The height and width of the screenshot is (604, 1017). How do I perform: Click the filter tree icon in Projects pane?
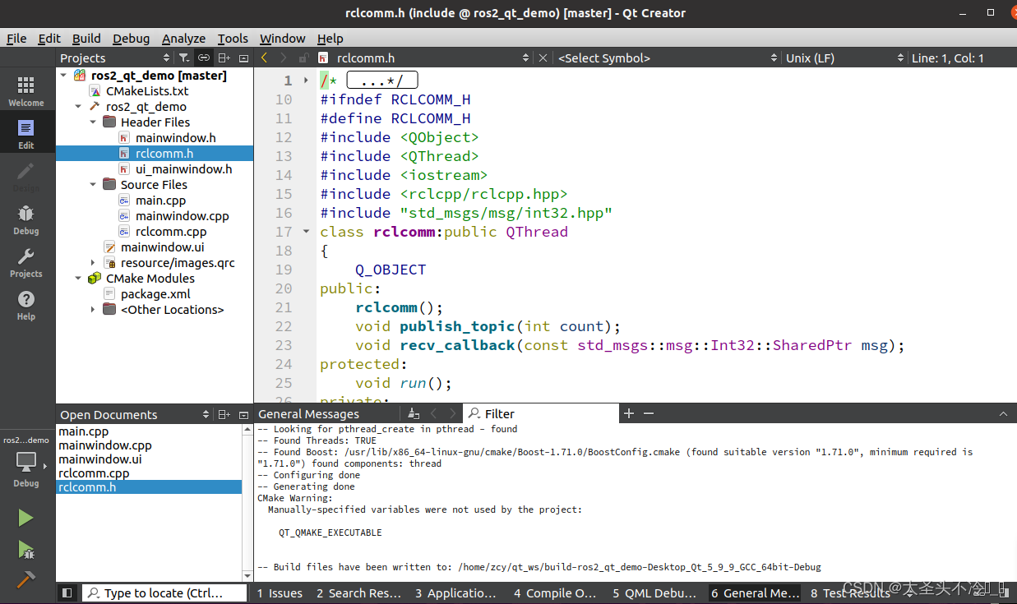point(184,58)
